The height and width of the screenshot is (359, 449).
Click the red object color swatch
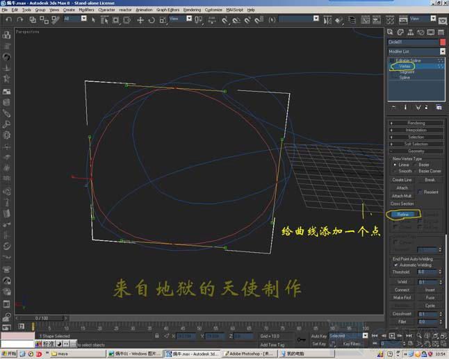443,42
